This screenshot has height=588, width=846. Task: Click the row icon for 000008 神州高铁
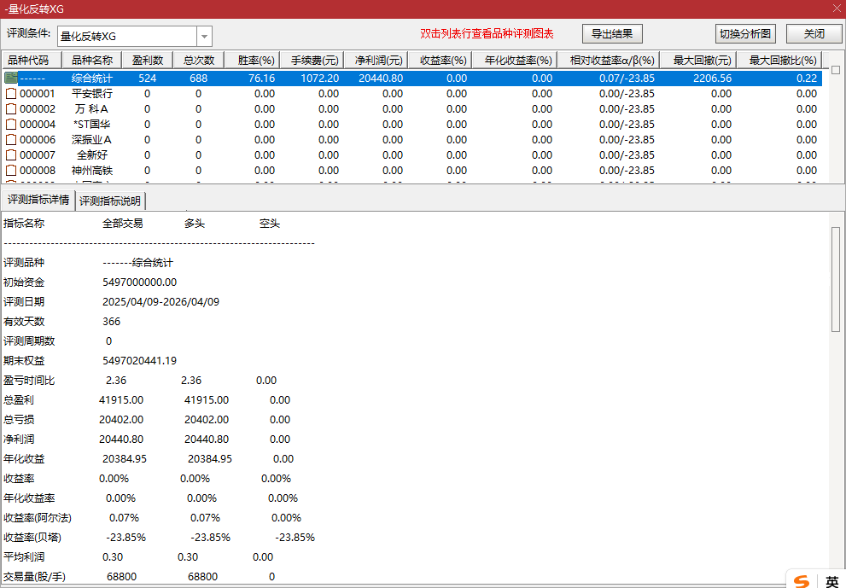pyautogui.click(x=11, y=170)
